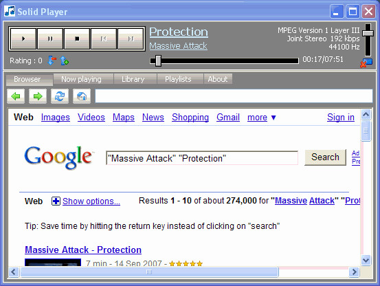This screenshot has height=286, width=380.
Task: Click the 'MPEG Version 1 Layer III' text
Action: (318, 30)
